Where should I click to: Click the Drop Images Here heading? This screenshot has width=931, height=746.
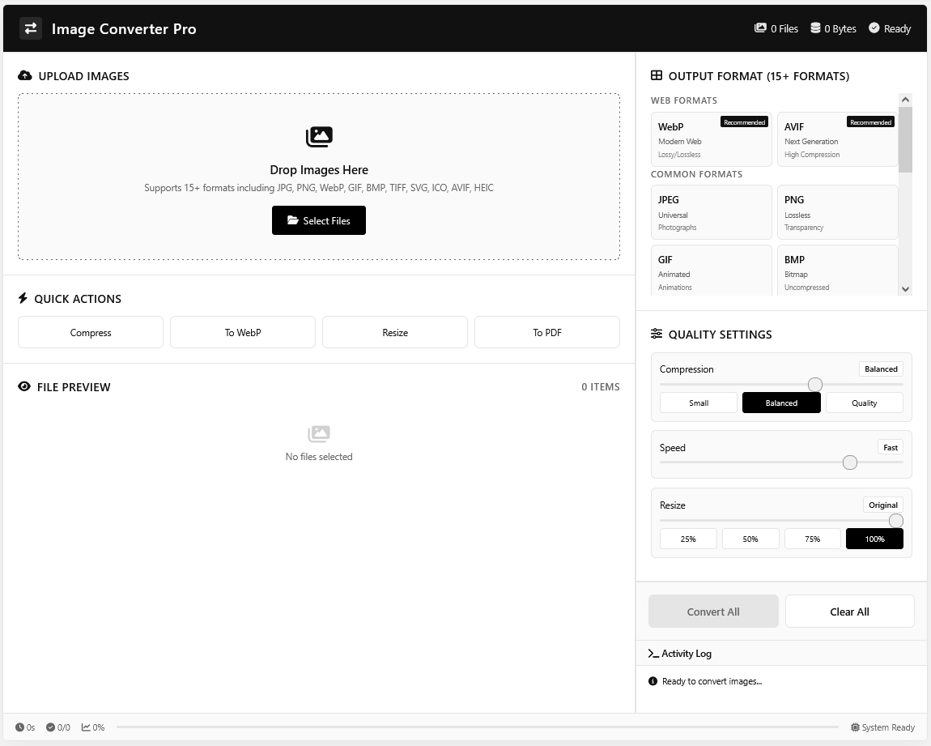tap(319, 170)
